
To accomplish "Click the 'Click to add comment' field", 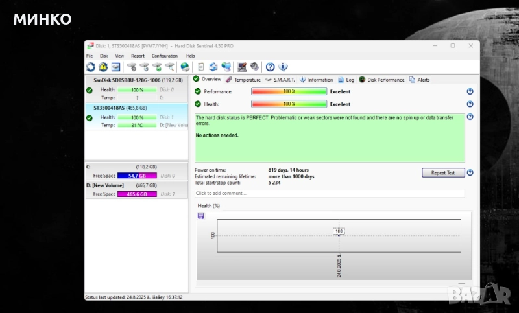I will pyautogui.click(x=330, y=193).
